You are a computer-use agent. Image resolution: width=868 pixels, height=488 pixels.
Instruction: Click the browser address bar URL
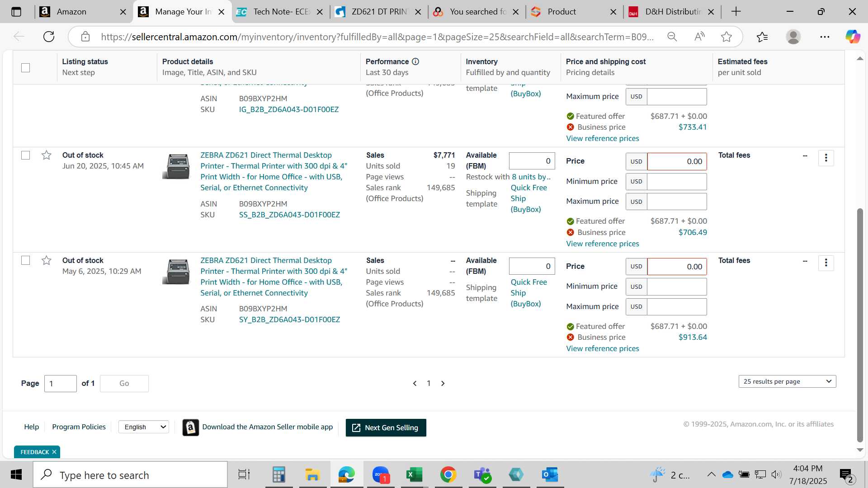[377, 37]
